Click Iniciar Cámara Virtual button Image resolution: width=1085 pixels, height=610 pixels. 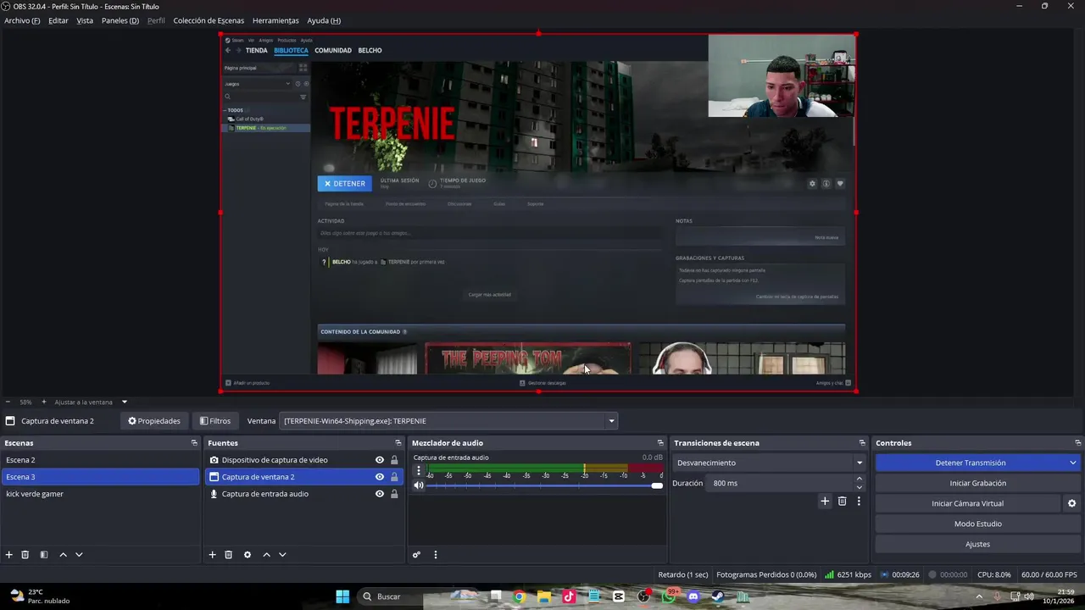coord(967,503)
